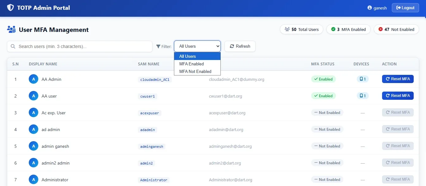Click the 3 MFA Enabled badge

pyautogui.click(x=348, y=29)
